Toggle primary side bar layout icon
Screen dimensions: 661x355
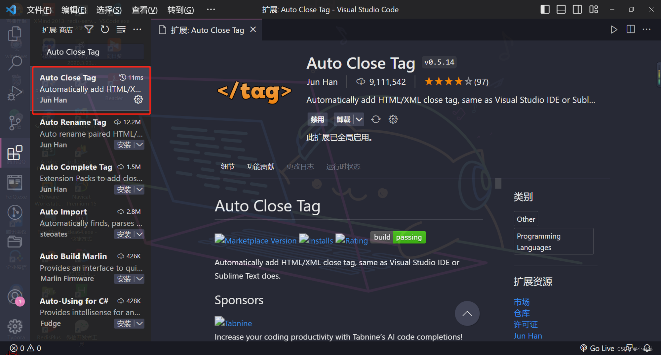[545, 9]
